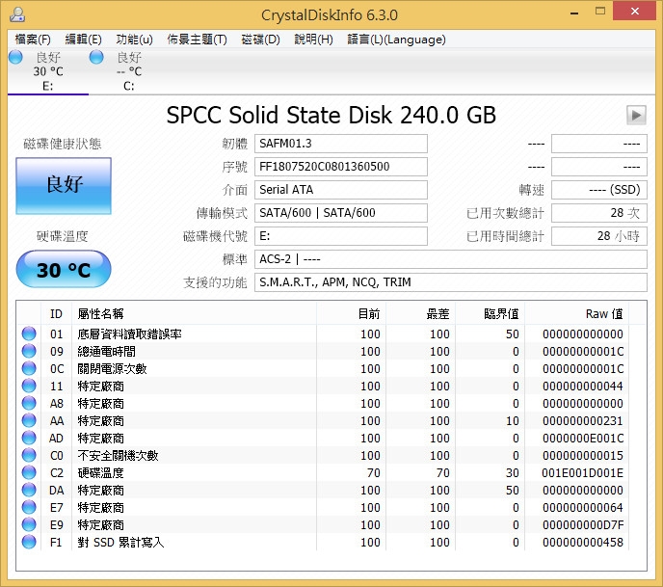Click the firmware field SAFM01.3
This screenshot has height=587, width=663.
coord(341,144)
